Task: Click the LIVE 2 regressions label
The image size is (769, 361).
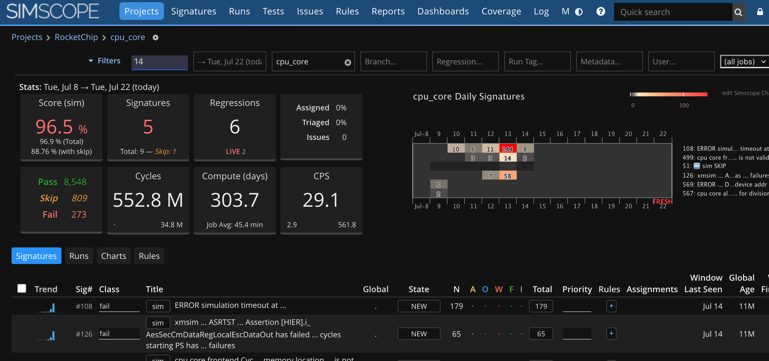Action: 236,151
